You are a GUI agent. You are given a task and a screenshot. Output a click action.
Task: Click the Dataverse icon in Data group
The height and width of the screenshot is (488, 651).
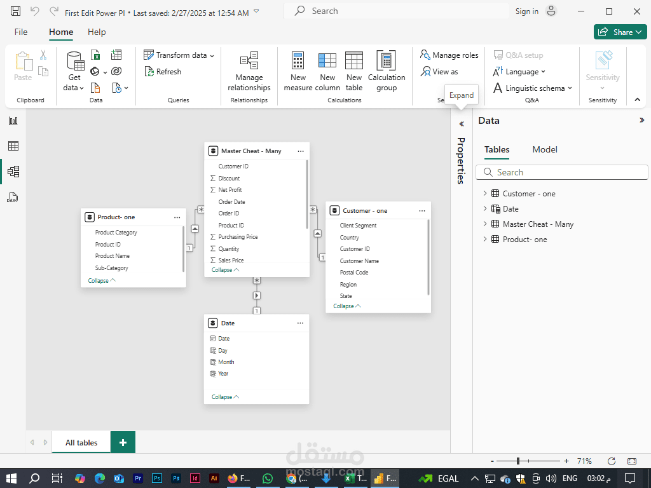(x=117, y=71)
